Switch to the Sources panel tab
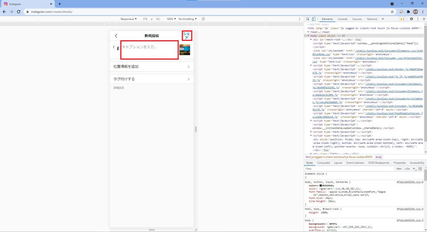The width and height of the screenshot is (427, 232). point(357,19)
